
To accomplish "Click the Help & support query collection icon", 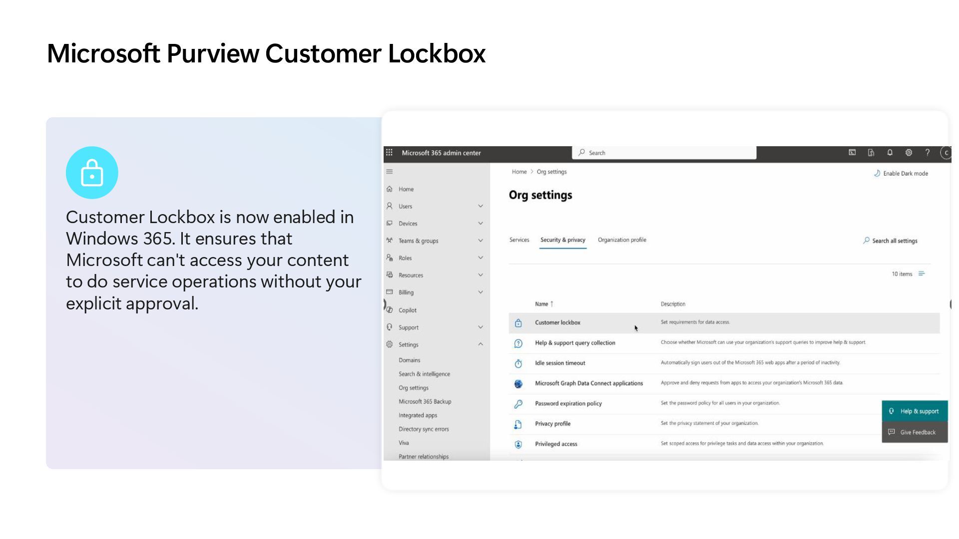I will coord(518,343).
